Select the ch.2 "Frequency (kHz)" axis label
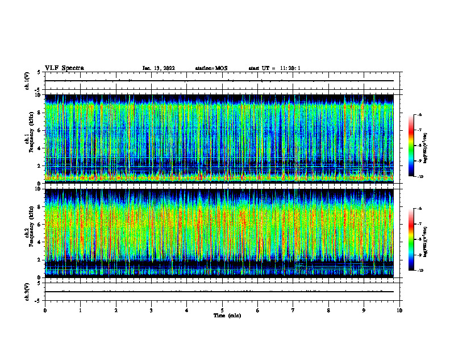Viewport: 450px width, 348px height. [x=31, y=226]
